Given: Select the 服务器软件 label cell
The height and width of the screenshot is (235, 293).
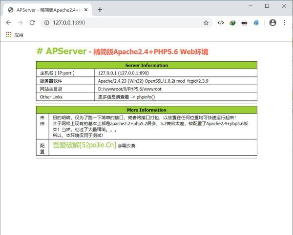Looking at the screenshot, I should (x=65, y=81).
